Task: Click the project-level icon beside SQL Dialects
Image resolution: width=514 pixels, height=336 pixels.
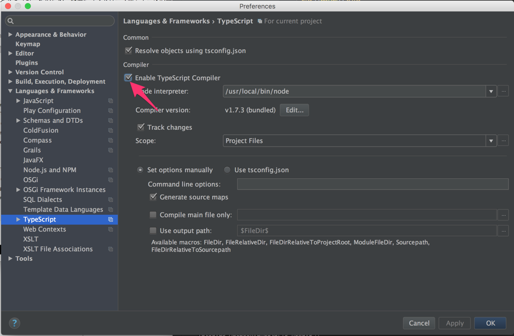Action: coord(110,199)
